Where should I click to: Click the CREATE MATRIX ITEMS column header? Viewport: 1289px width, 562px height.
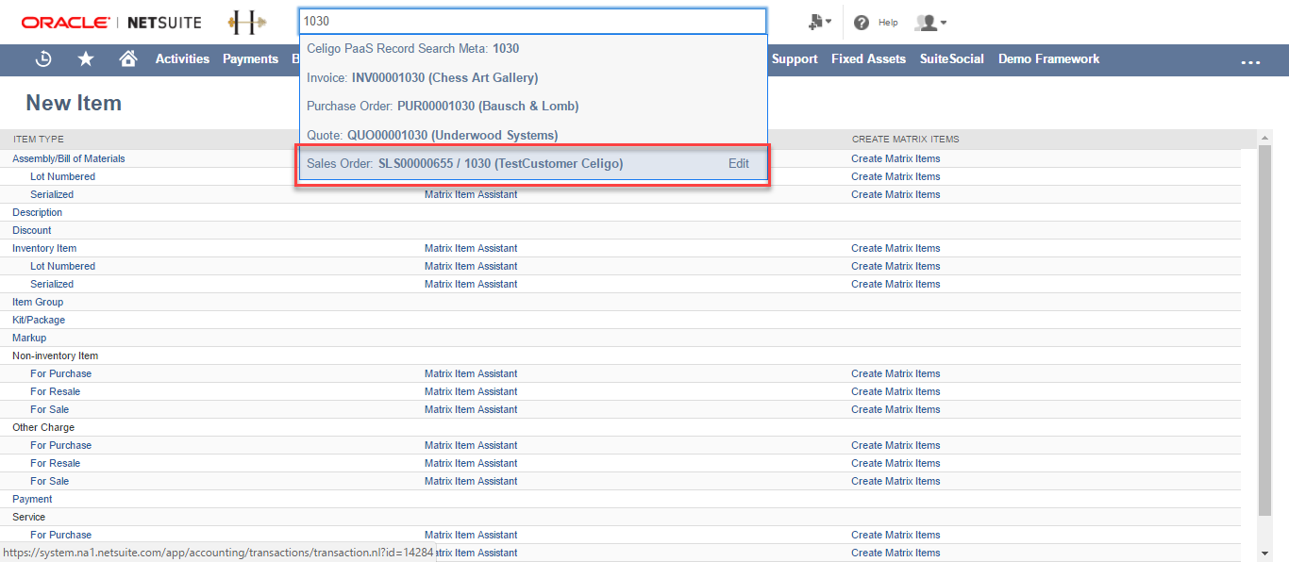click(x=905, y=140)
